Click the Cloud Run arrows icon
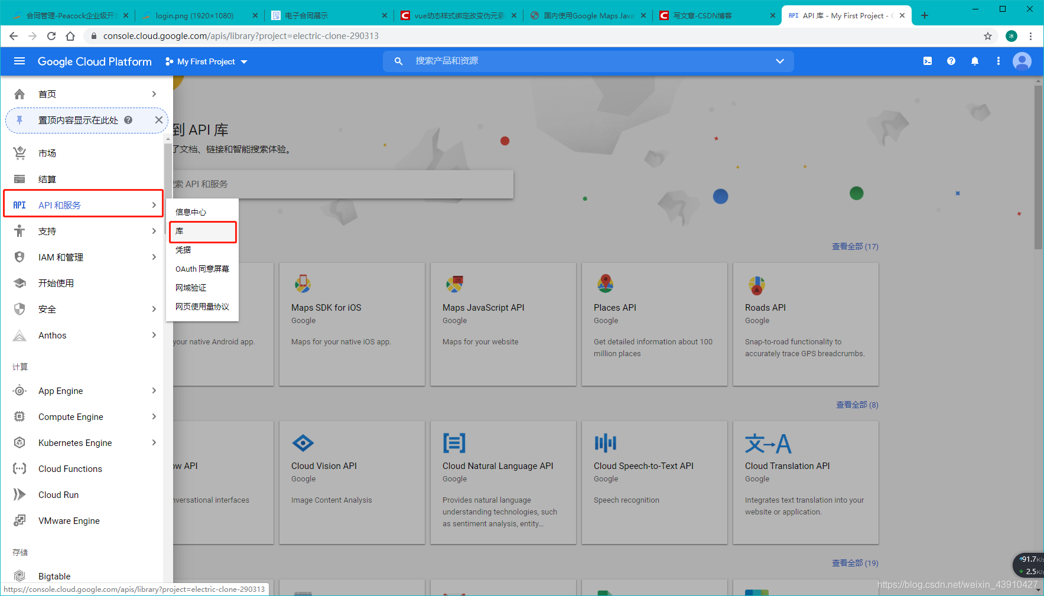 19,494
